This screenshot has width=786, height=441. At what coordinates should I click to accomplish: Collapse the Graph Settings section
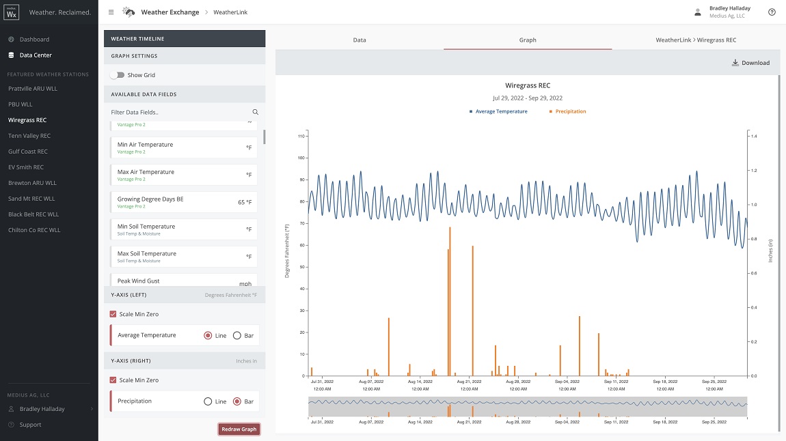pos(182,56)
